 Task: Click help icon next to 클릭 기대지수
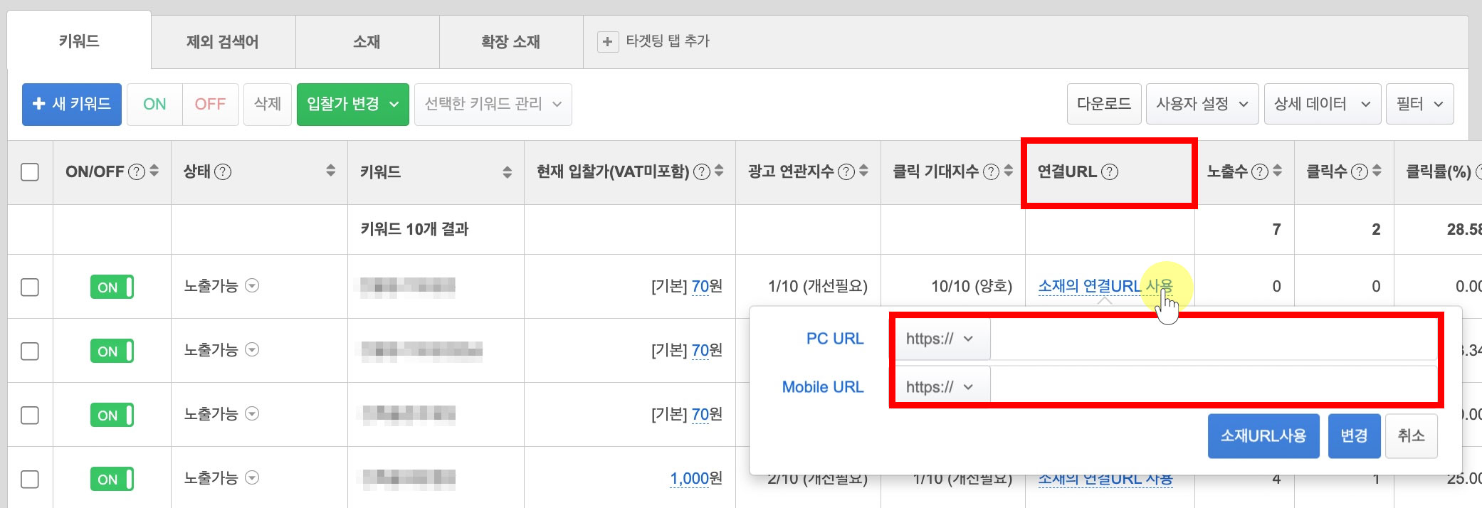[x=991, y=172]
